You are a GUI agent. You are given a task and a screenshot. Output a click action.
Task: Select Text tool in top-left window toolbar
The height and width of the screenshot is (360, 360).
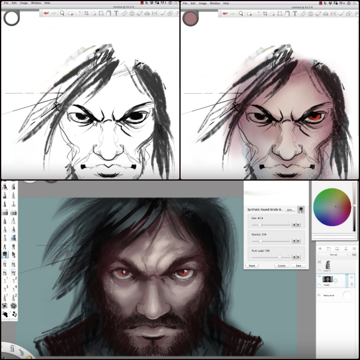[116, 13]
